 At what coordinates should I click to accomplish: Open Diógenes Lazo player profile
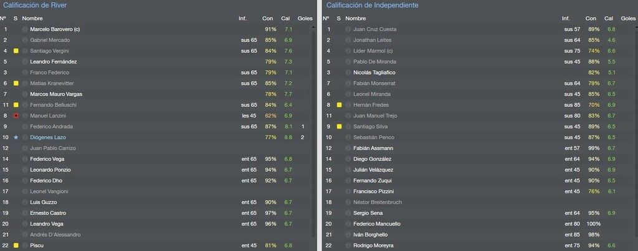(47, 137)
